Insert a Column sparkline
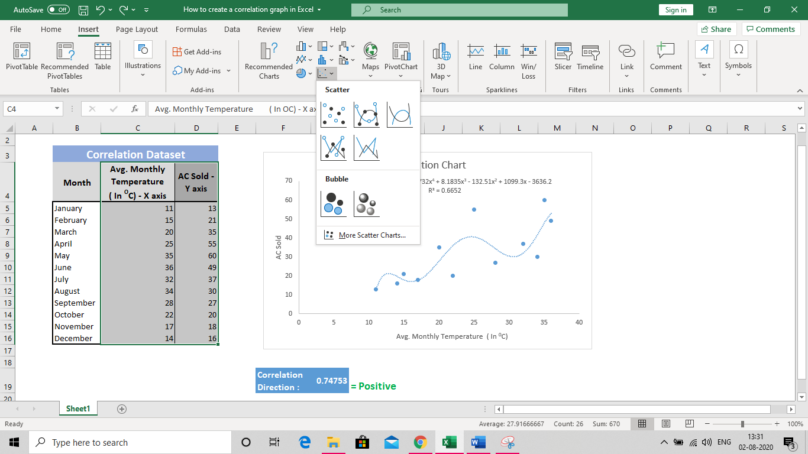The width and height of the screenshot is (808, 454). (x=502, y=56)
